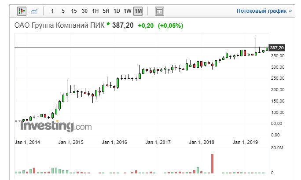
Task: Click the candle with the longest upper wick
Action: click(x=256, y=47)
